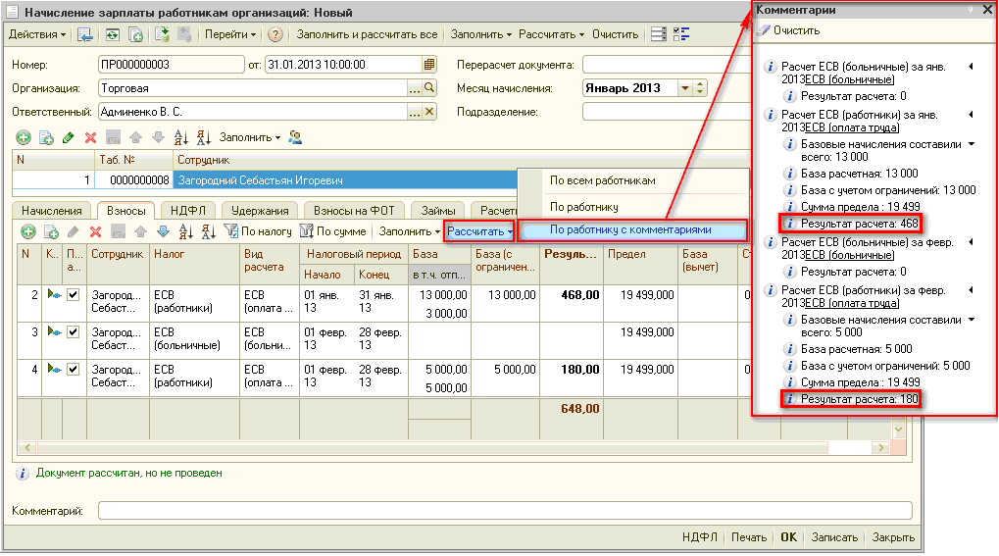Click 'Заполнить и рассчитать все' button
The image size is (999, 556).
pos(367,34)
